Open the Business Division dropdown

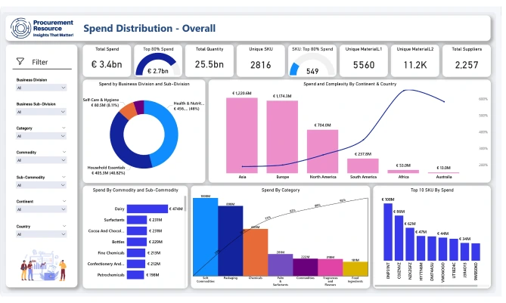coord(43,88)
